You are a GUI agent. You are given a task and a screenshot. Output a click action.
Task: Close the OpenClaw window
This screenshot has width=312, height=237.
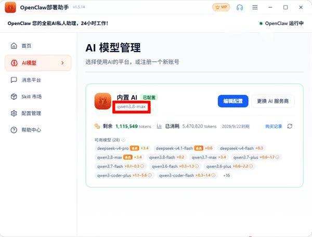[x=301, y=7]
